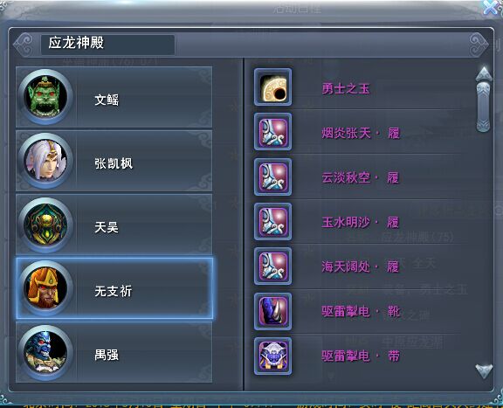
Task: Close the dungeon loot window
Action: (x=492, y=7)
